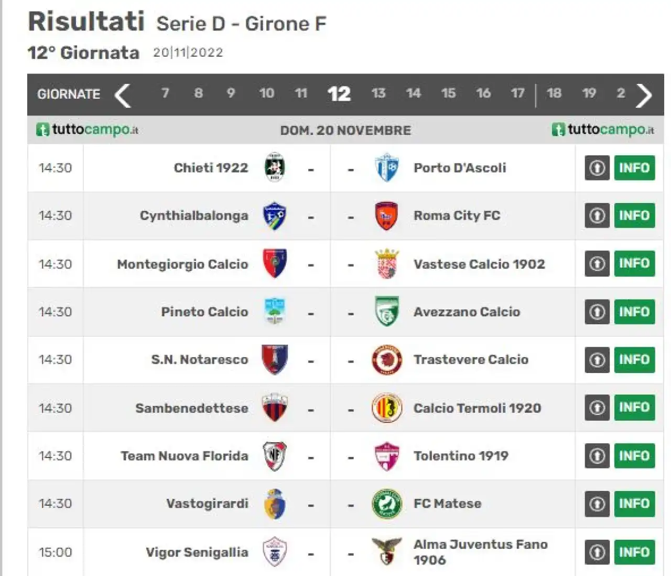This screenshot has height=576, width=671.
Task: Click circular arrow icon in Pineto Calcio row
Action: point(597,312)
